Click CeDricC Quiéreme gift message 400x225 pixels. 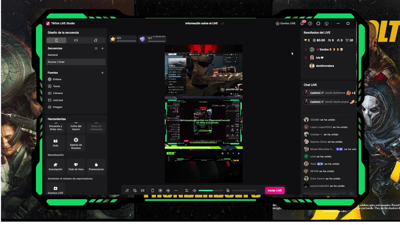click(x=329, y=93)
